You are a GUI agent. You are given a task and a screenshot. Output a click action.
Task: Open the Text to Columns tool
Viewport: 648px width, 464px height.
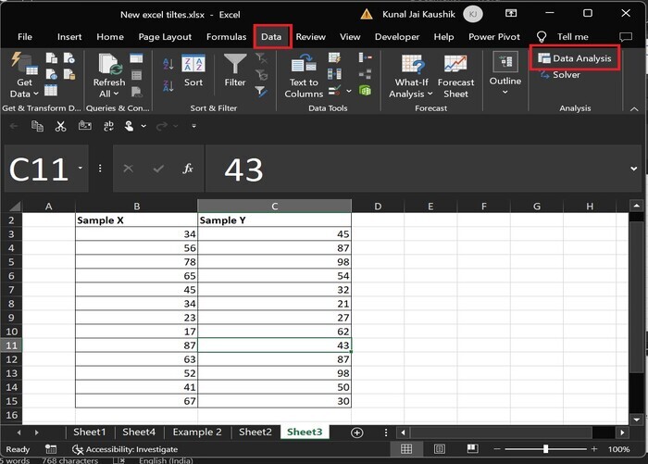click(304, 76)
